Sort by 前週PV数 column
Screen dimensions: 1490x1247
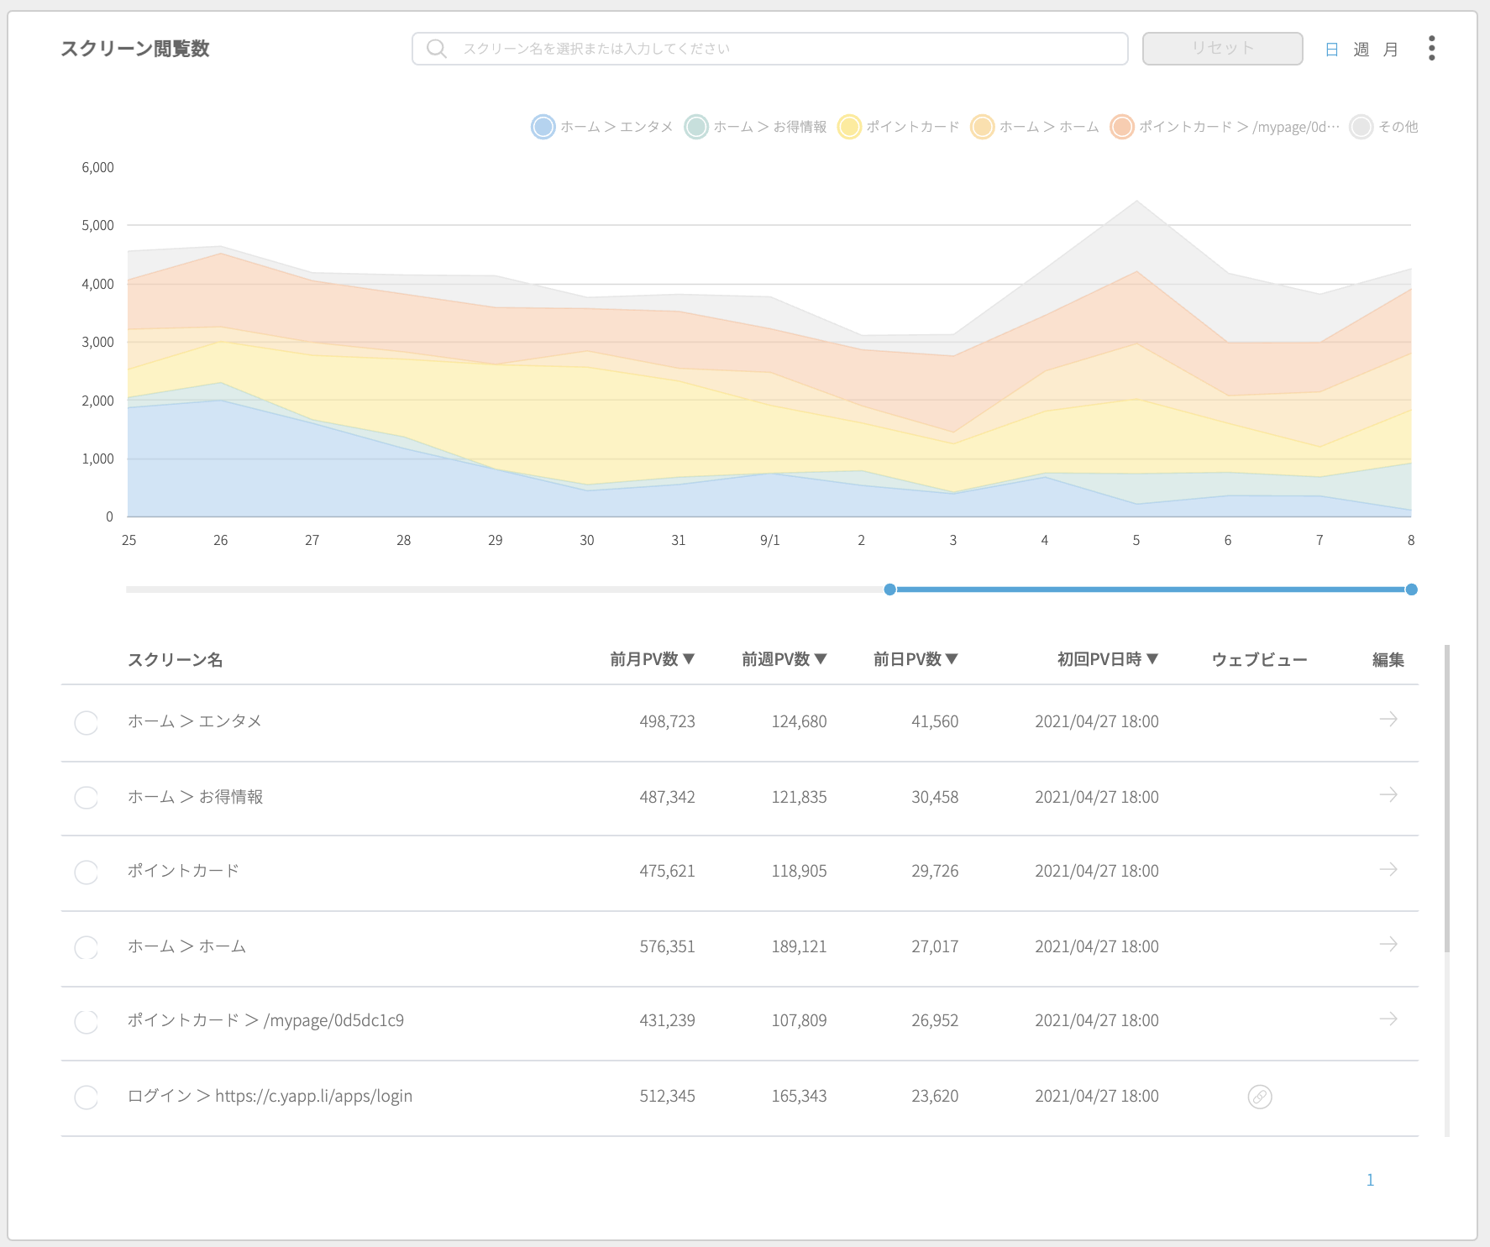pos(784,659)
